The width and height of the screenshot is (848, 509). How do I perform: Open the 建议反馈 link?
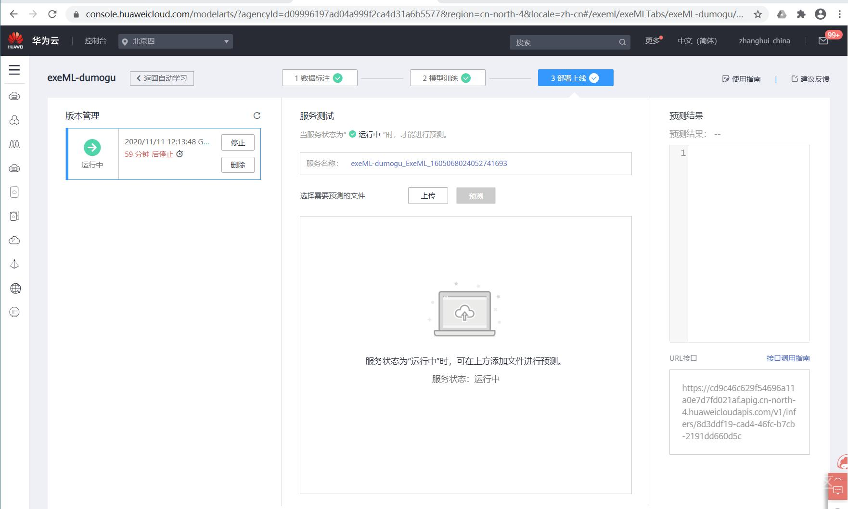click(810, 79)
